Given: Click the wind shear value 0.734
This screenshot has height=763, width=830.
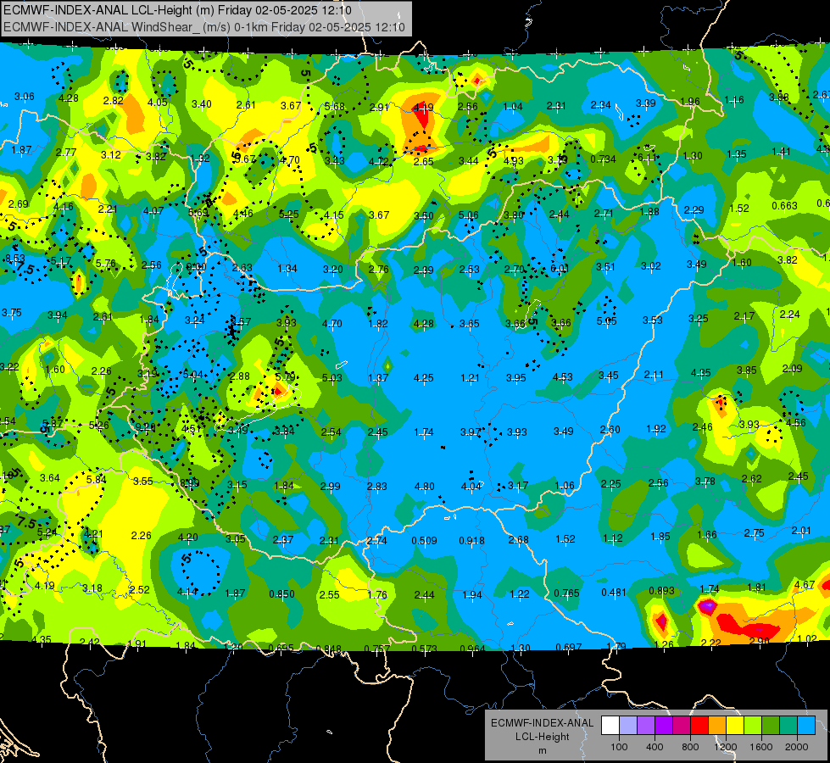Looking at the screenshot, I should tap(603, 159).
